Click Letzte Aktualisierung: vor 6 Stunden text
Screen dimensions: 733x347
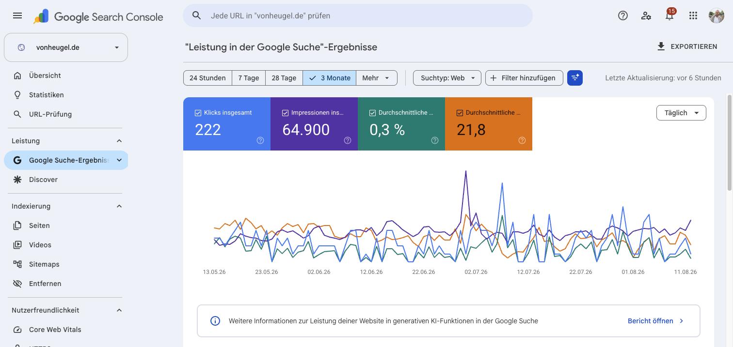pyautogui.click(x=663, y=78)
